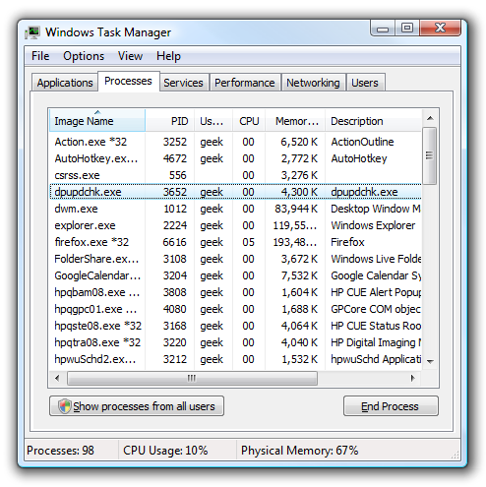Select the dwm.exe process
The width and height of the screenshot is (486, 487).
(x=235, y=209)
